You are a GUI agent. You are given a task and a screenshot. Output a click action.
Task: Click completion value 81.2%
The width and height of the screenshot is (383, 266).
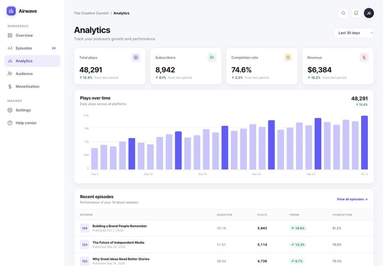(337, 228)
